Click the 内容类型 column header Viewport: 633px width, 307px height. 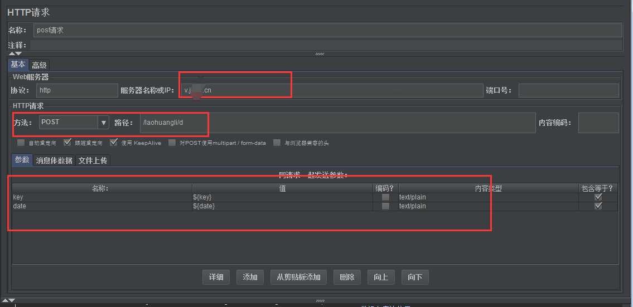(x=489, y=188)
